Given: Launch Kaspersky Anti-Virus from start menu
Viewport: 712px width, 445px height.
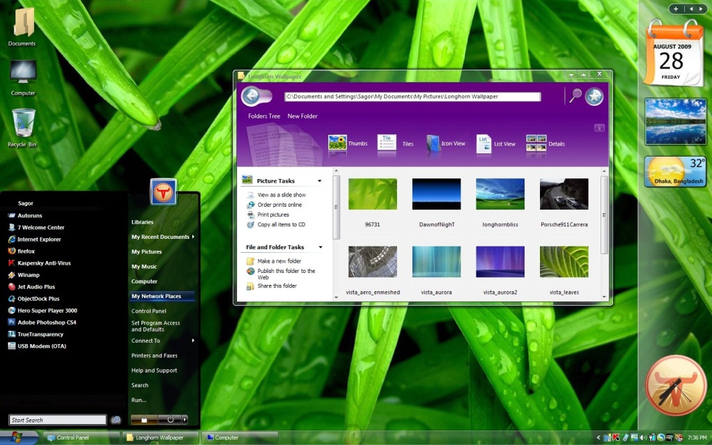Looking at the screenshot, I should point(44,263).
